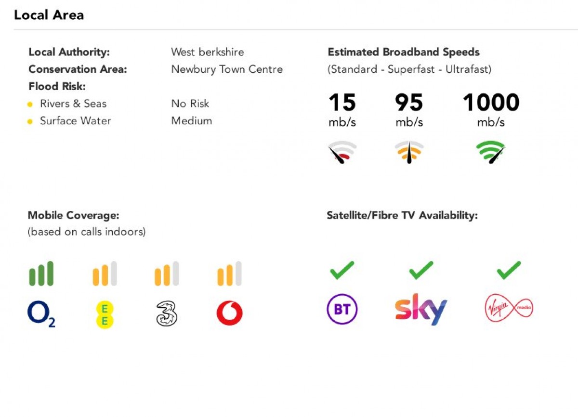The height and width of the screenshot is (417, 578).
Task: Click the Local Area heading
Action: (49, 15)
